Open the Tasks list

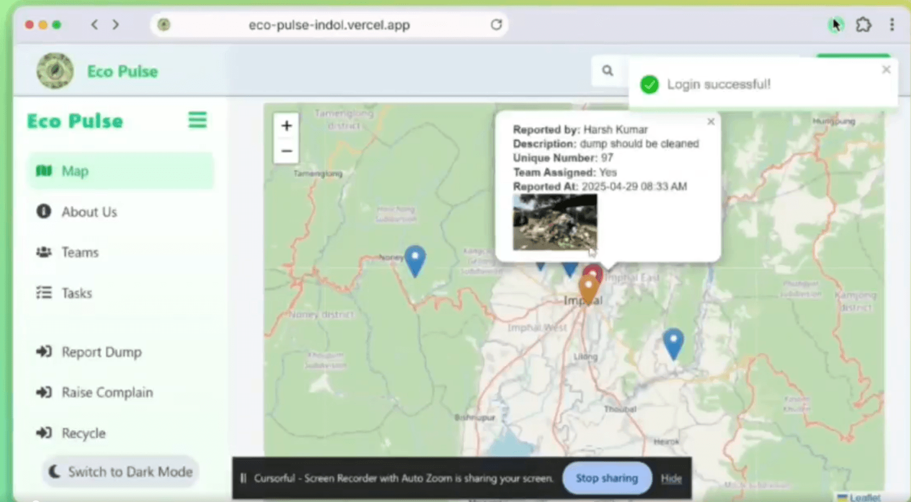76,293
